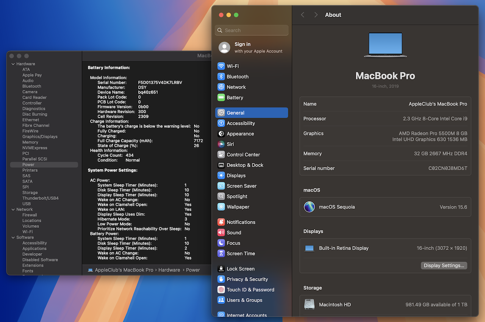Viewport: 485px width, 322px height.
Task: Click the Lock Screen icon
Action: click(221, 269)
